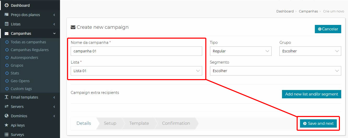Viewport: 348px width, 138px height.
Task: Collapse the Campanhas sidebar menu chevron
Action: point(54,33)
